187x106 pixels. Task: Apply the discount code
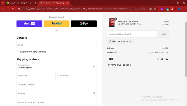(164, 34)
